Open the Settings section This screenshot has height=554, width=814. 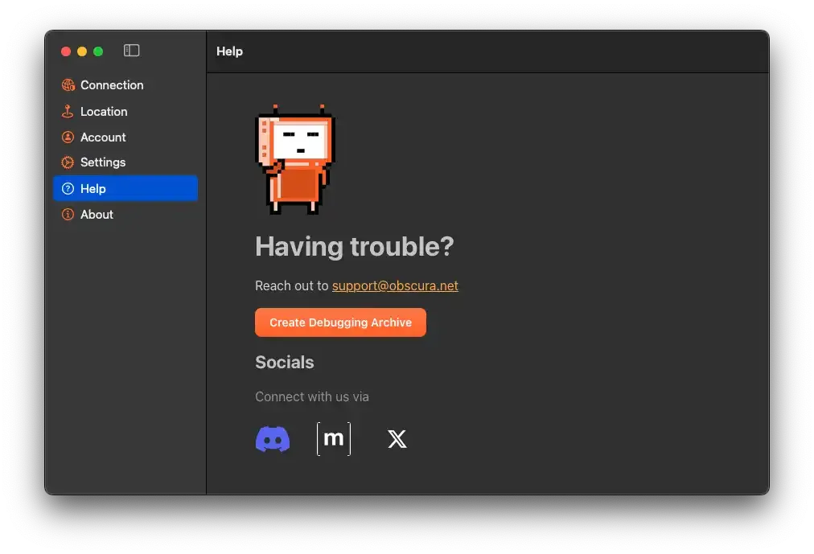click(103, 162)
